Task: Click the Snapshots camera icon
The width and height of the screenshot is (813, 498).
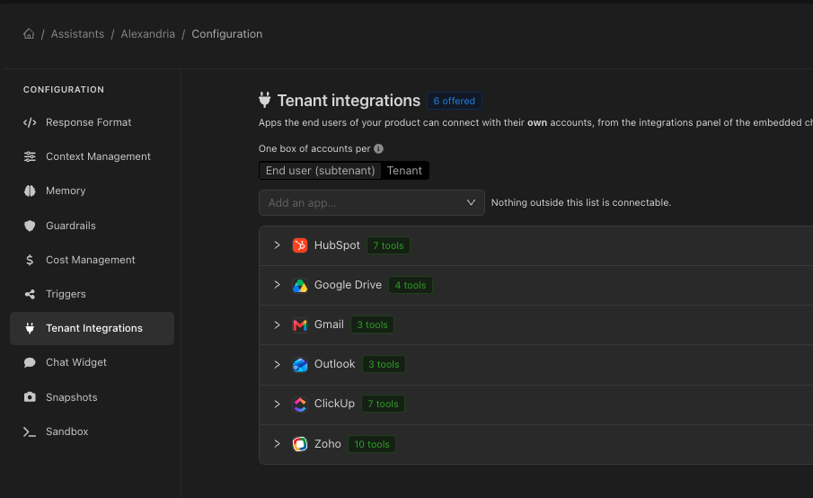Action: [30, 397]
